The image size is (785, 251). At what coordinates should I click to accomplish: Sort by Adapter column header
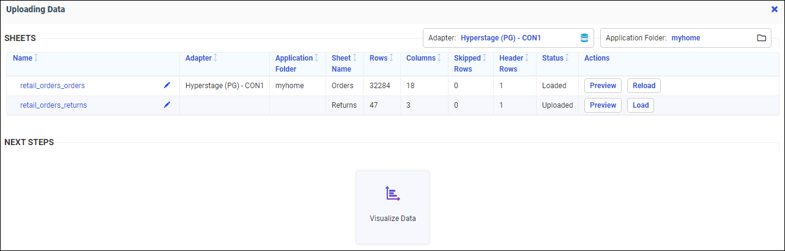[198, 58]
